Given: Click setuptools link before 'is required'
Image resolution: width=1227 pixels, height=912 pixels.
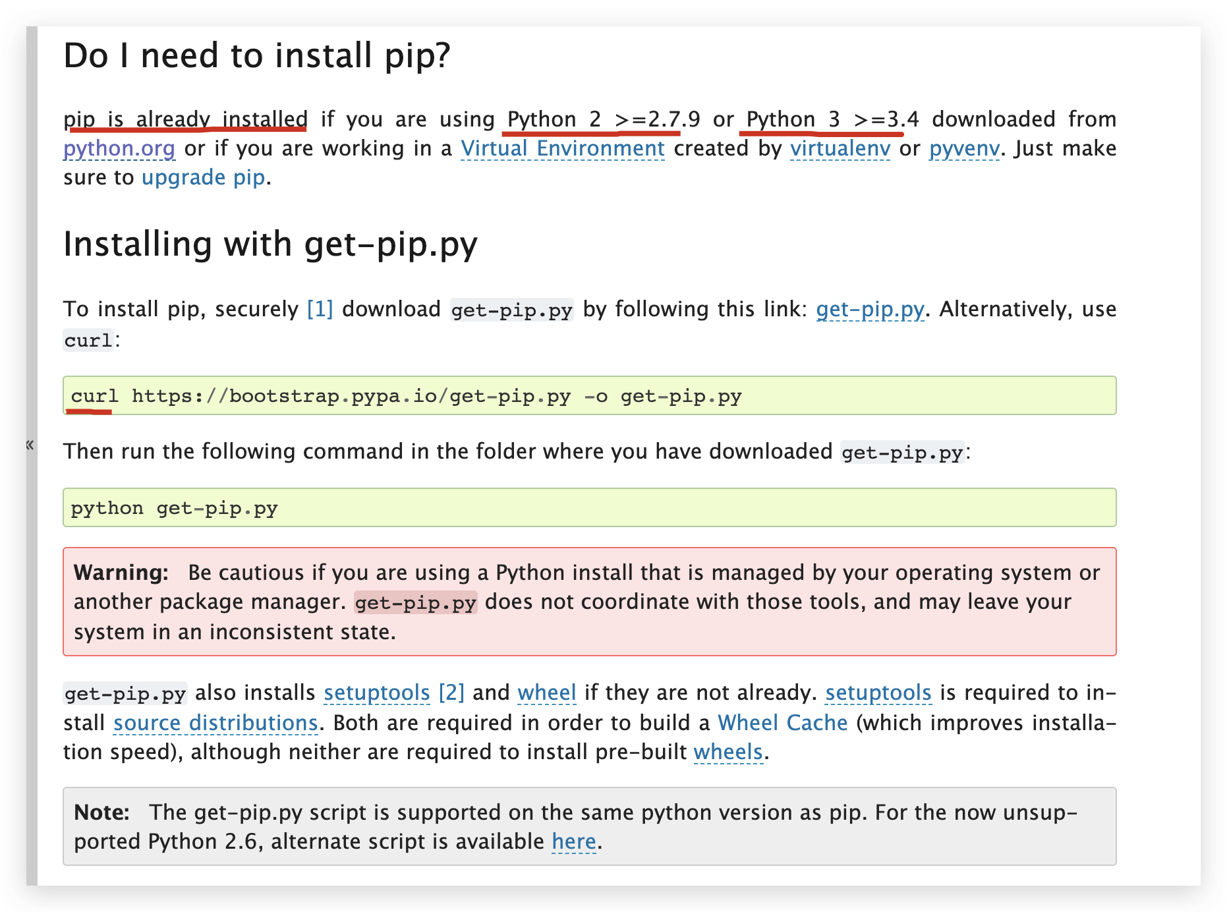Looking at the screenshot, I should tap(878, 693).
